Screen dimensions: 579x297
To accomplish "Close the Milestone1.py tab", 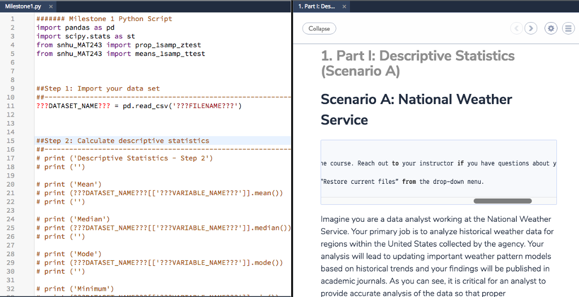I will pyautogui.click(x=50, y=7).
